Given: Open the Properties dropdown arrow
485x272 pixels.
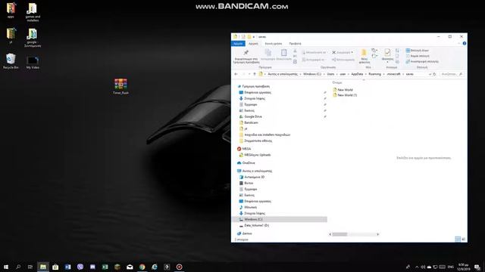Looking at the screenshot, I should pos(387,62).
